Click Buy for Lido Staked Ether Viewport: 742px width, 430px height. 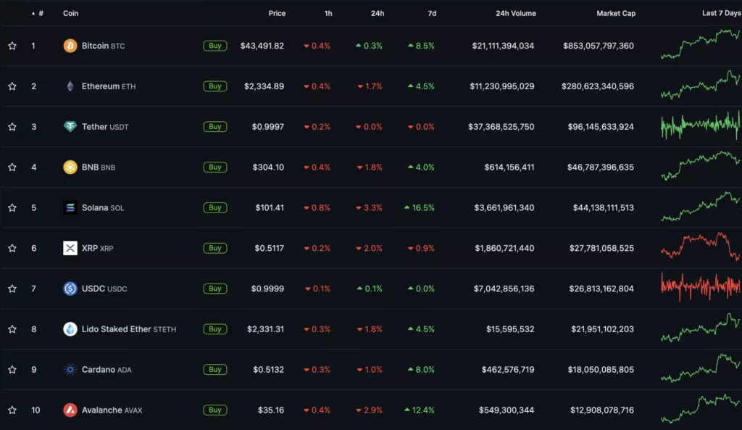[214, 329]
